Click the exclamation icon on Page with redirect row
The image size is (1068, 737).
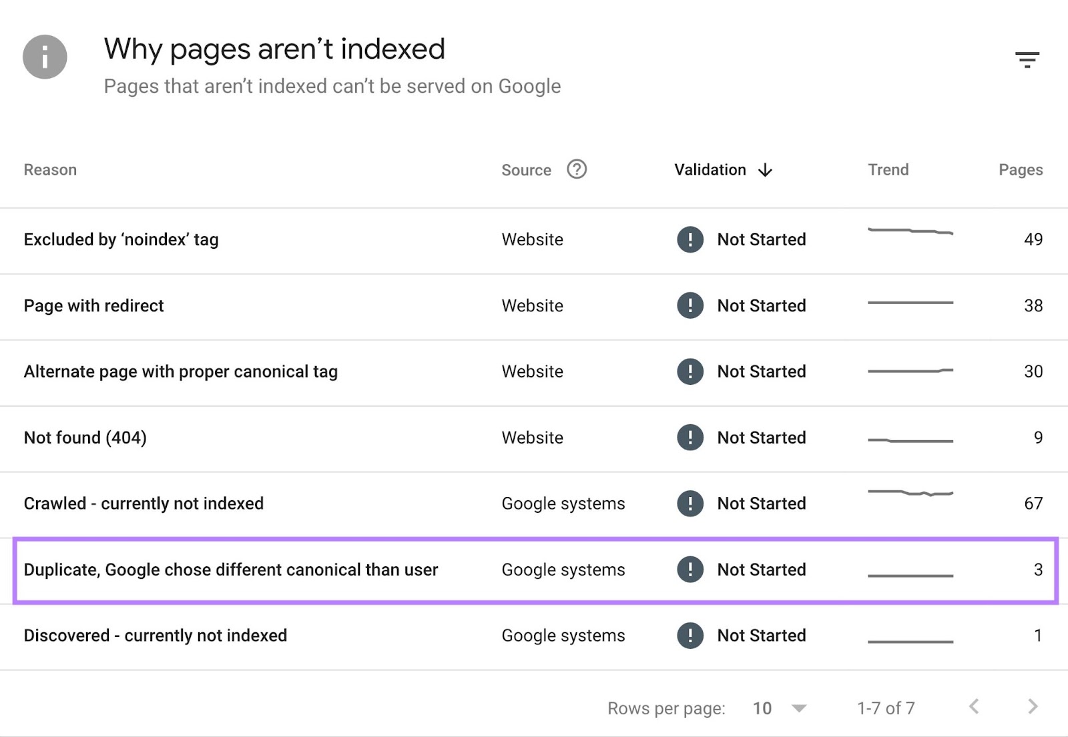(x=690, y=305)
